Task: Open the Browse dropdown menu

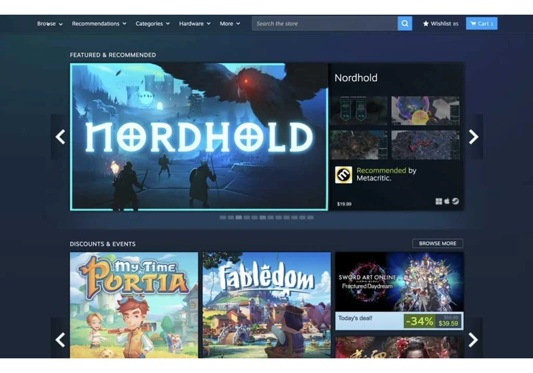Action: coord(49,23)
